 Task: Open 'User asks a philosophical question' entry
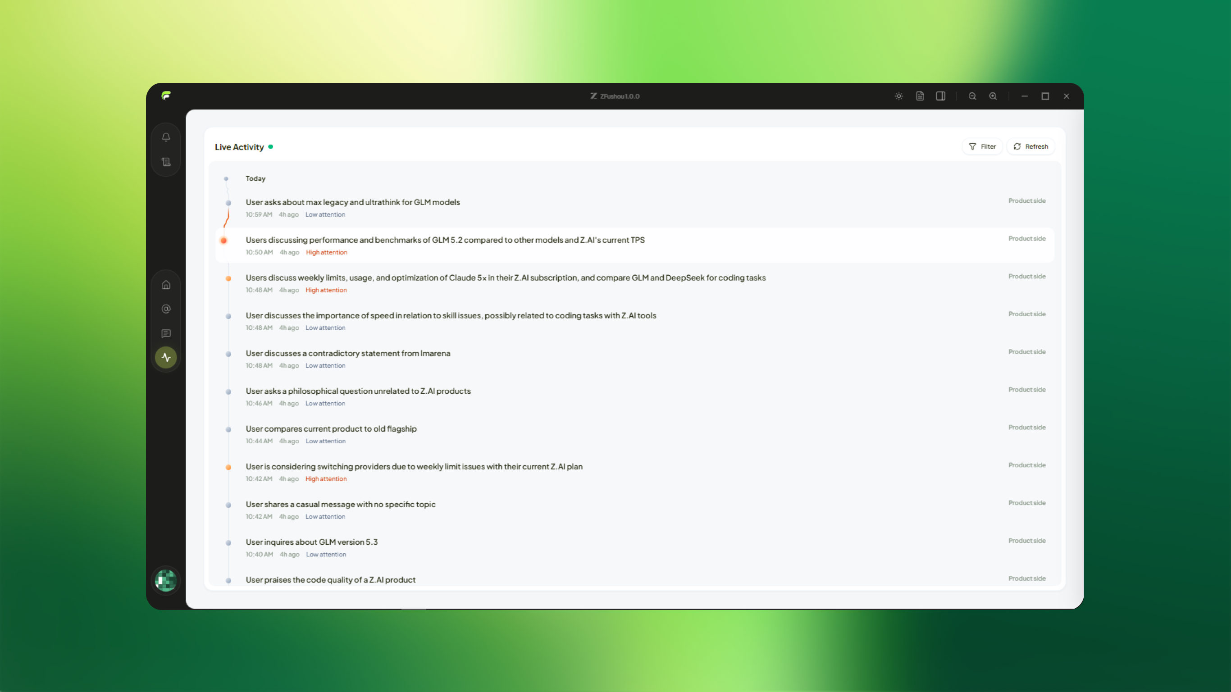click(634, 396)
